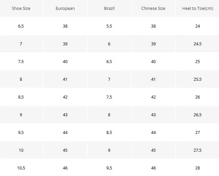Select shoe size 10 in first column
The width and height of the screenshot is (219, 176).
21,150
